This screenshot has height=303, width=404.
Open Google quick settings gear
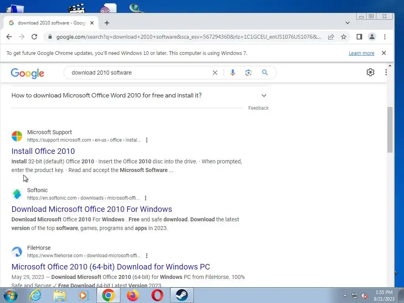coord(370,73)
